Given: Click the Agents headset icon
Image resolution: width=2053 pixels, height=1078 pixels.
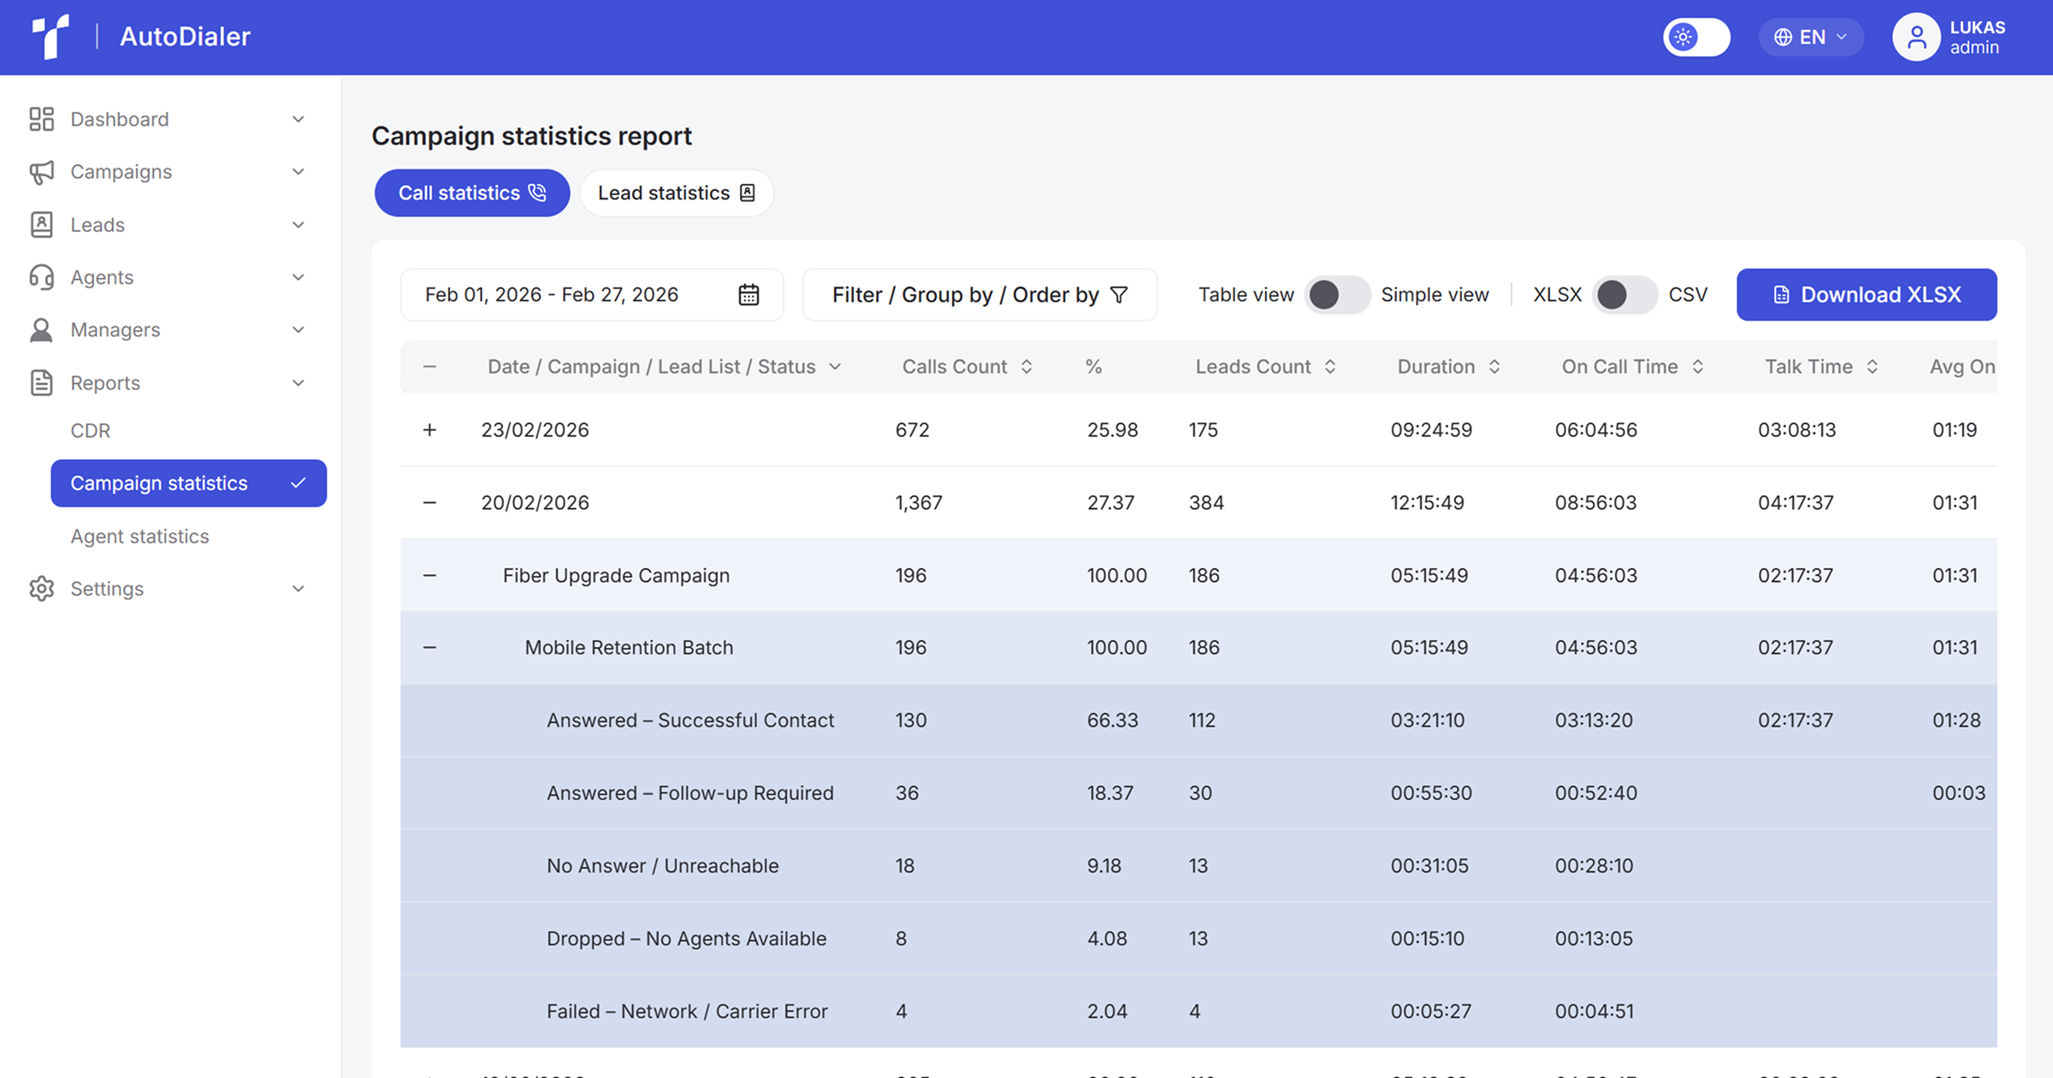Looking at the screenshot, I should pyautogui.click(x=41, y=277).
